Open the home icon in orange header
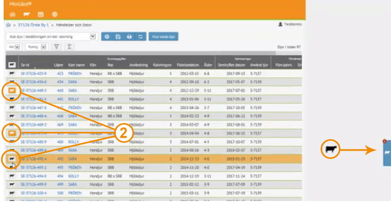The image size is (391, 202). pyautogui.click(x=13, y=14)
